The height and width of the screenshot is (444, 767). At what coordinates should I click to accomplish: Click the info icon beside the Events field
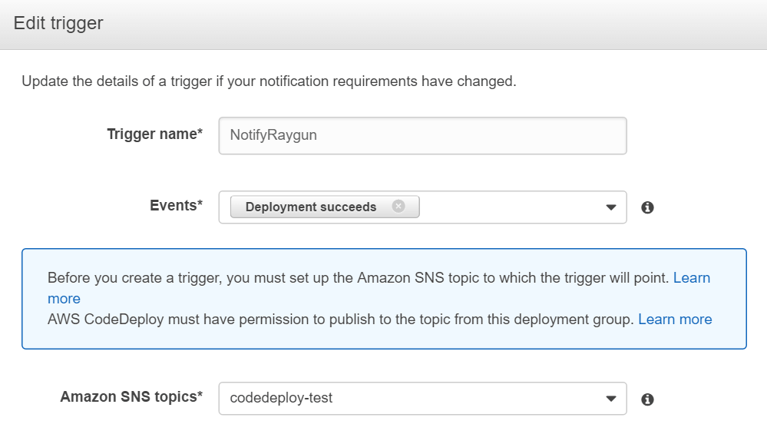pos(647,207)
